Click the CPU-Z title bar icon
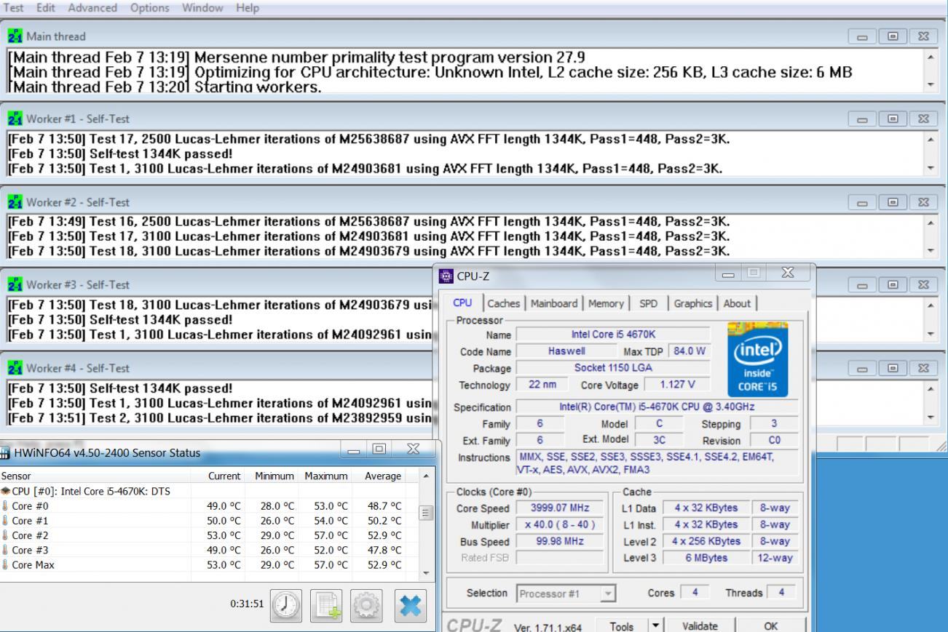Viewport: 948px width, 632px height. 447,277
